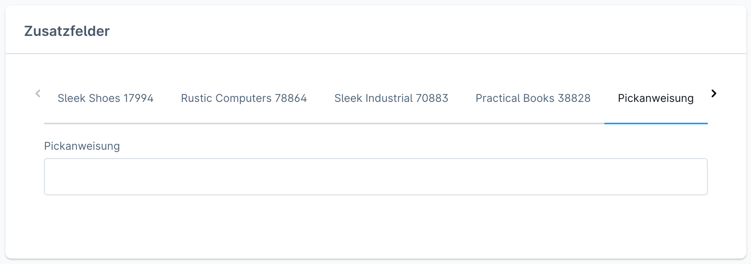
Task: Open the Sleek Shoes 17994 tab
Action: 105,98
